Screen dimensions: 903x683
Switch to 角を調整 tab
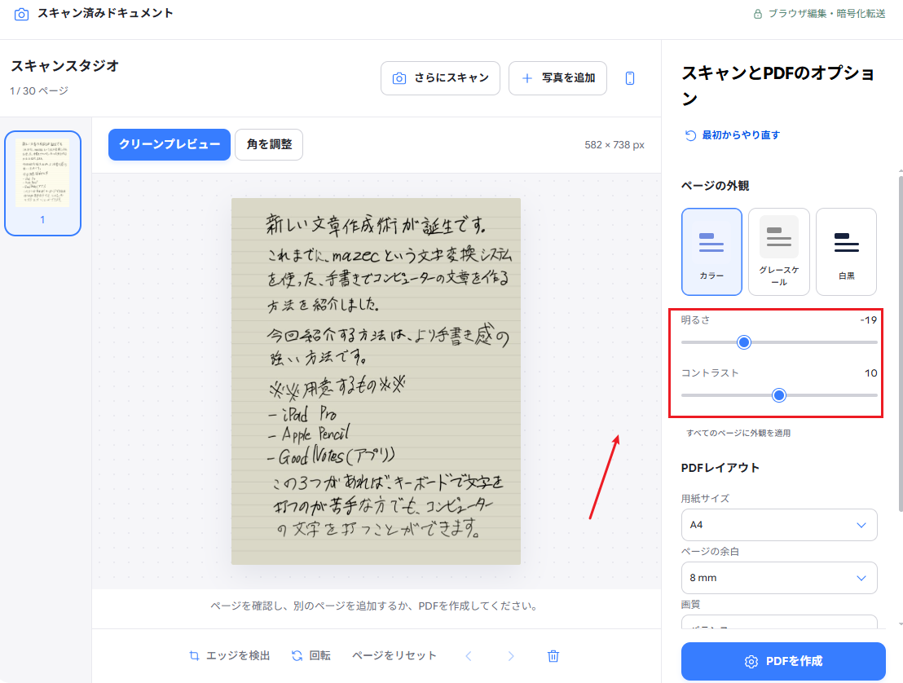[x=269, y=144]
